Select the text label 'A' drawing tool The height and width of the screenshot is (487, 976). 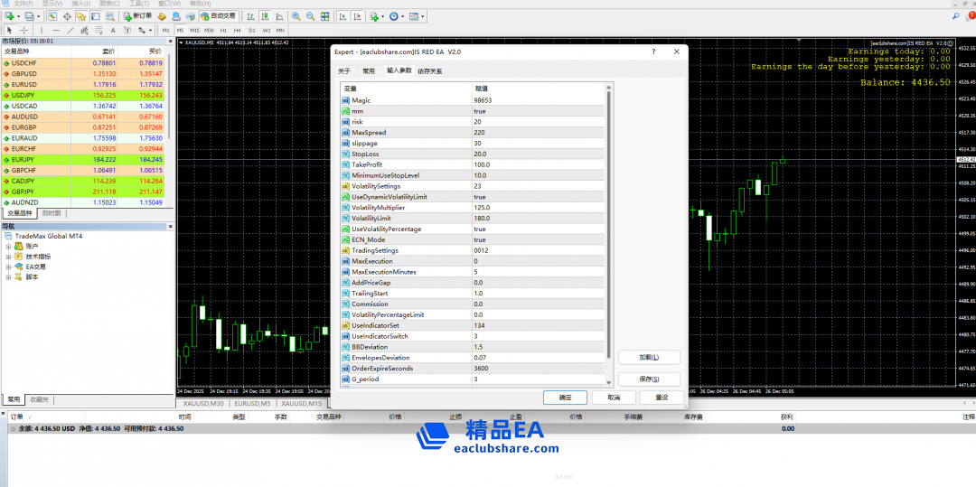point(112,30)
